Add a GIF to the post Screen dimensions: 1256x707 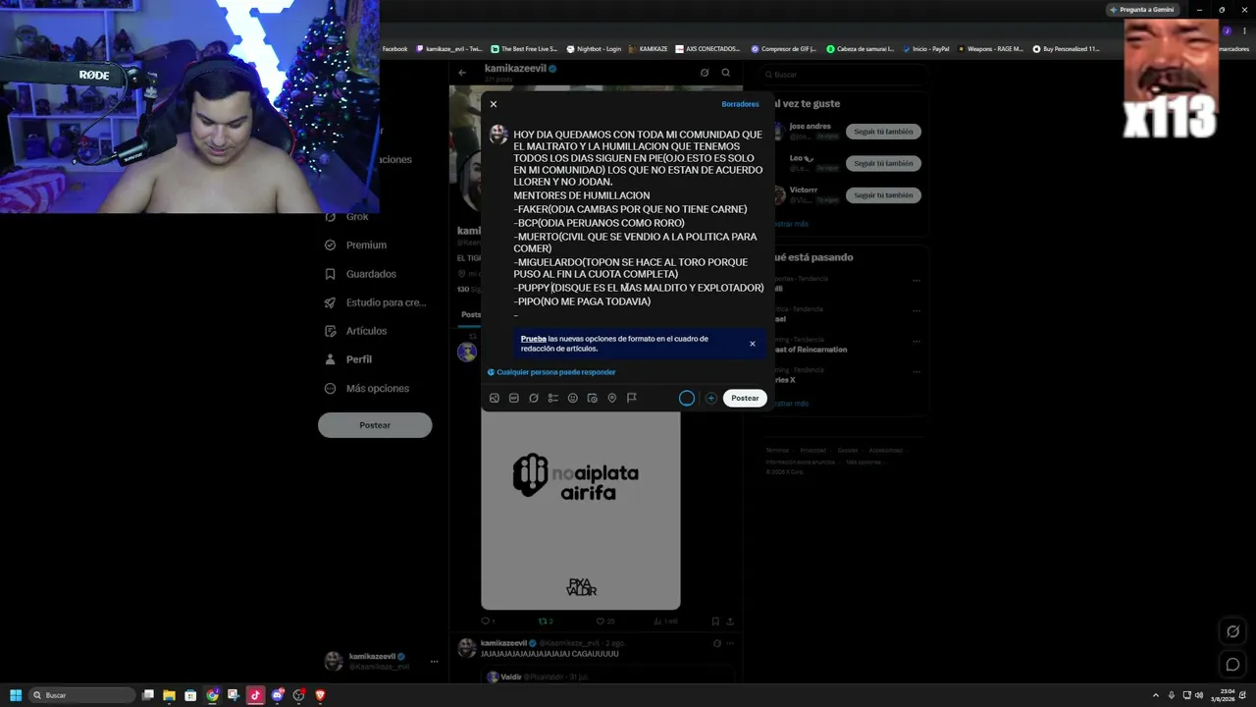pos(514,398)
